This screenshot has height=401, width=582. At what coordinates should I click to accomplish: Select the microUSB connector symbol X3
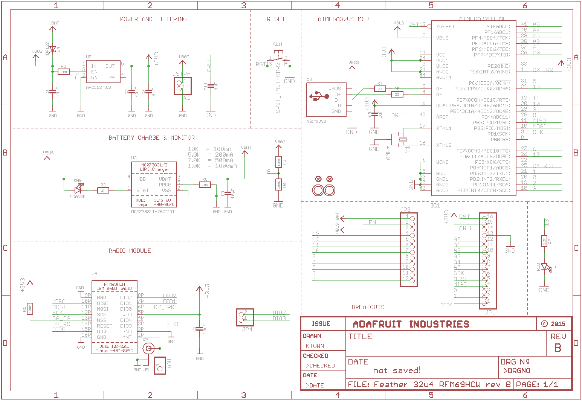(326, 100)
